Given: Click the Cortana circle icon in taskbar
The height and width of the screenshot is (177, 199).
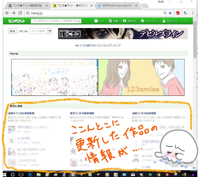Looking at the screenshot, I should tap(12, 175).
